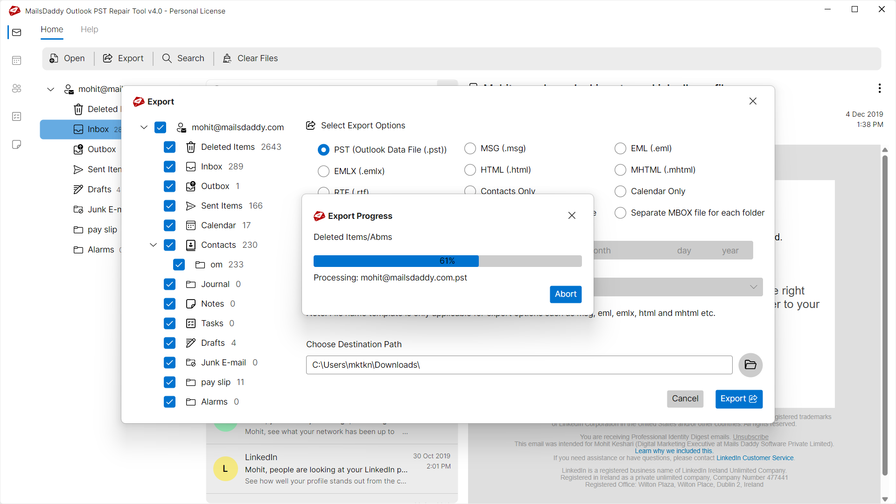Click Contacts icon in export tree

click(191, 245)
